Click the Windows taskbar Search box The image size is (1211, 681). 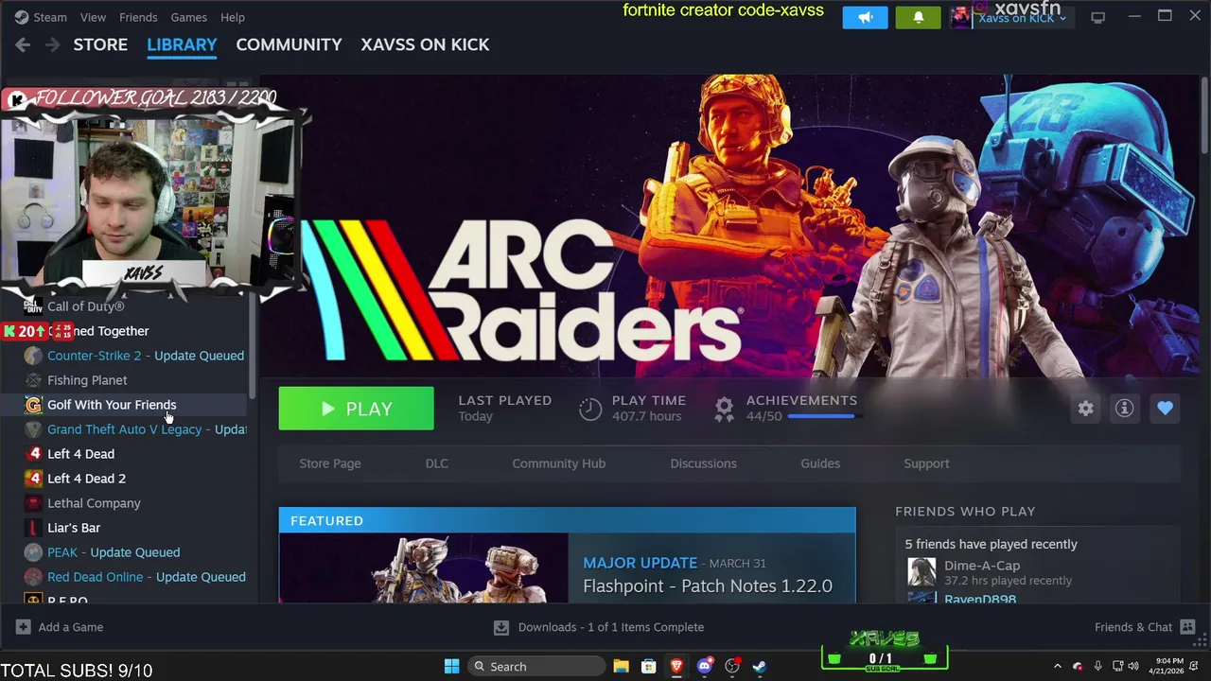click(x=536, y=666)
